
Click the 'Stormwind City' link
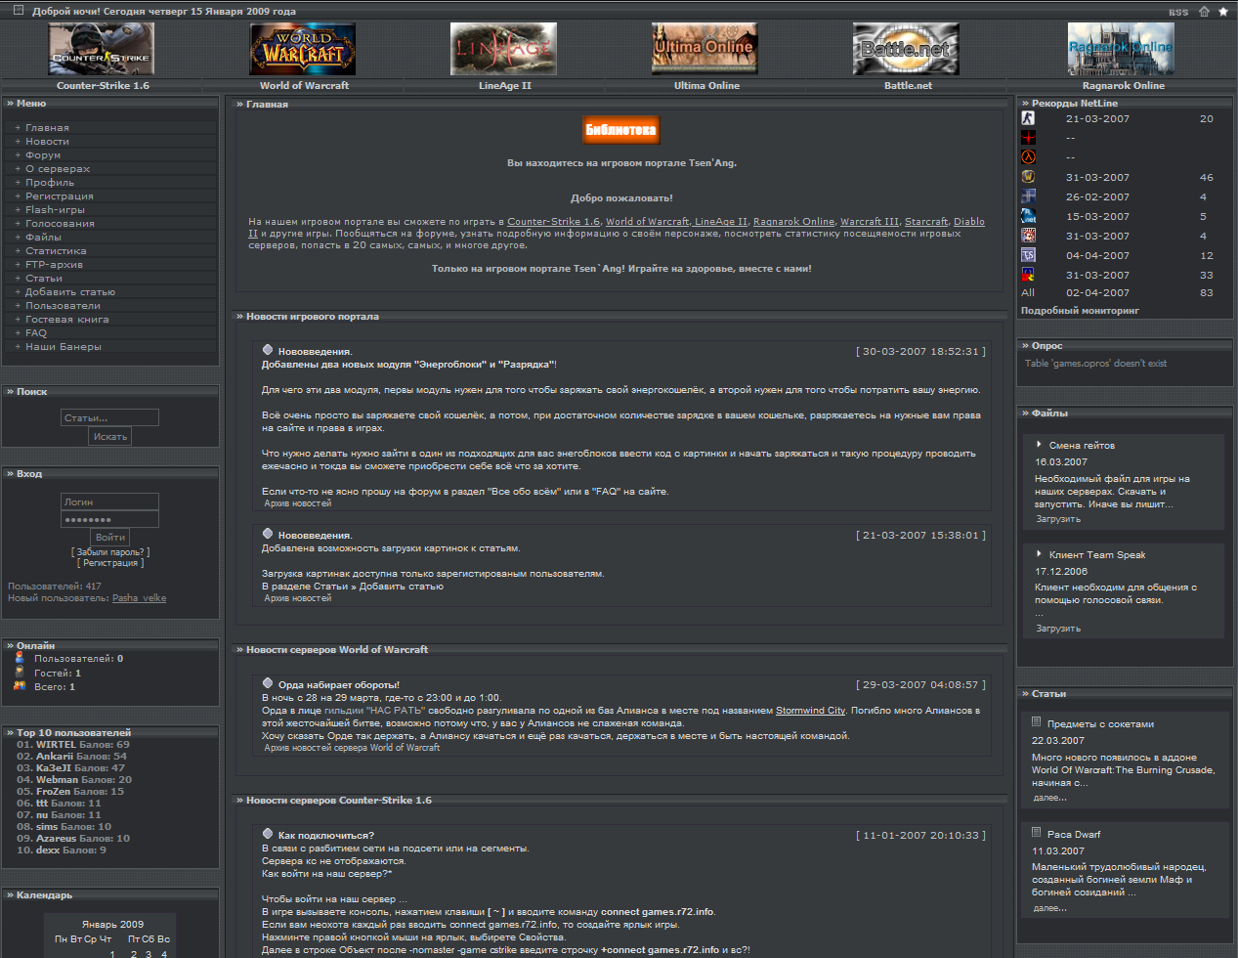click(x=810, y=711)
